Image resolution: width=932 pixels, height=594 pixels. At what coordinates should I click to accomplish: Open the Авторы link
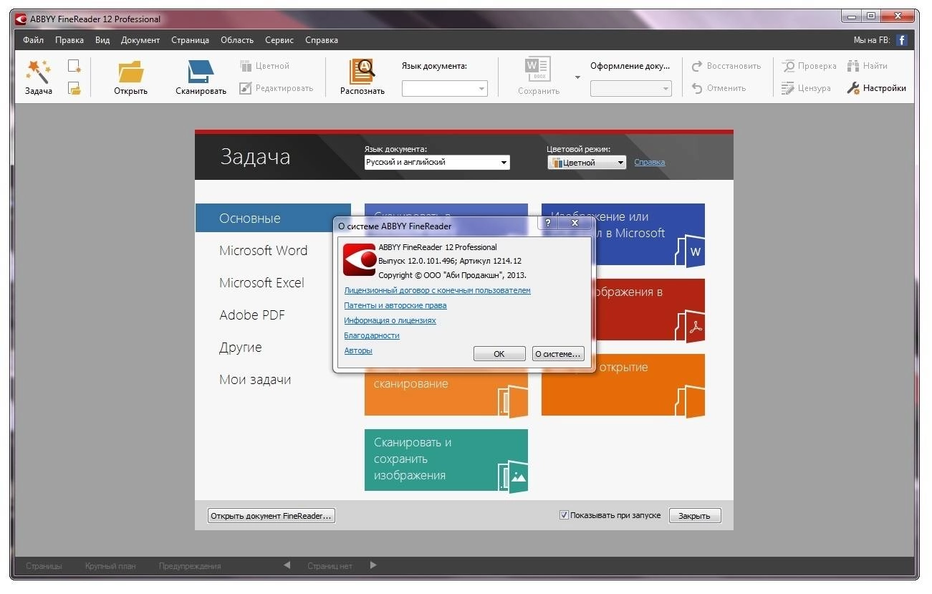click(x=358, y=351)
